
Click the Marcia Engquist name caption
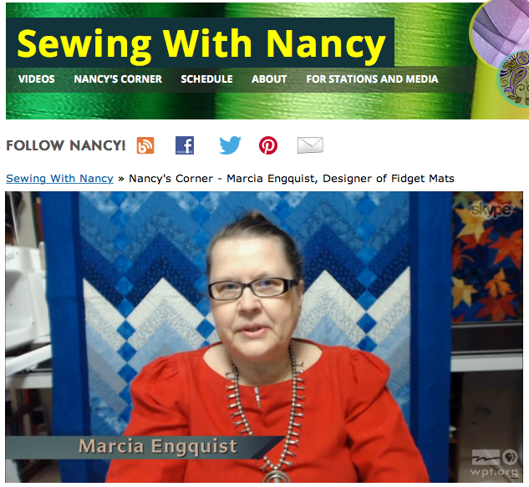(x=158, y=446)
